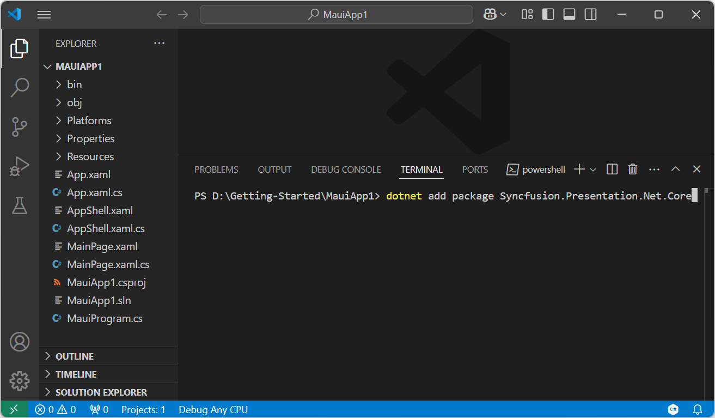Open the Explorer view in activity bar
The width and height of the screenshot is (715, 418).
tap(20, 49)
